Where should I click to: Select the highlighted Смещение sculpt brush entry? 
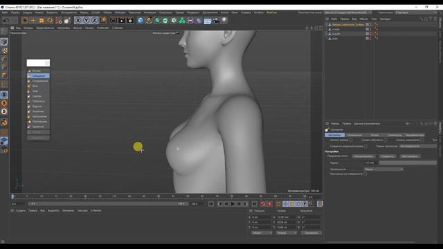point(39,76)
